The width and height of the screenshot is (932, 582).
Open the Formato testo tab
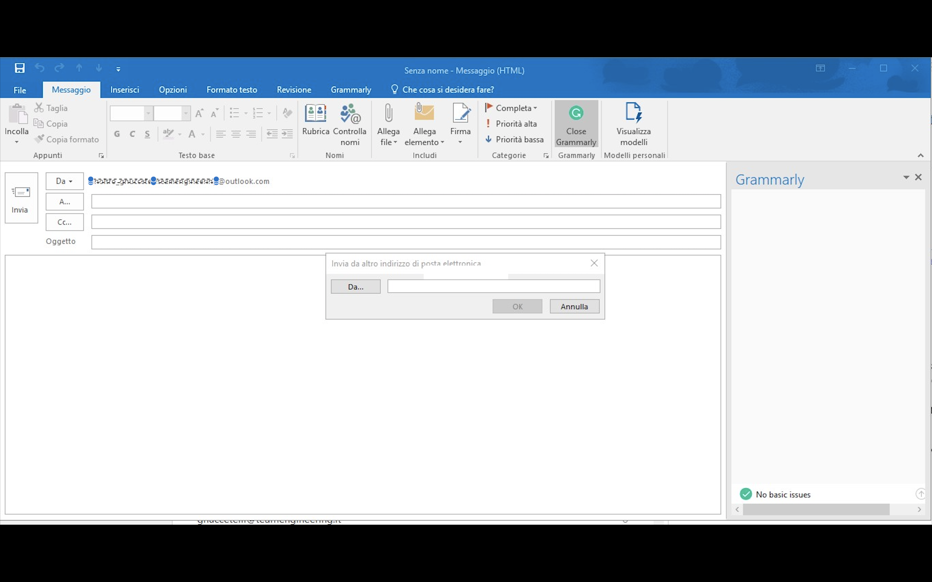click(x=231, y=90)
